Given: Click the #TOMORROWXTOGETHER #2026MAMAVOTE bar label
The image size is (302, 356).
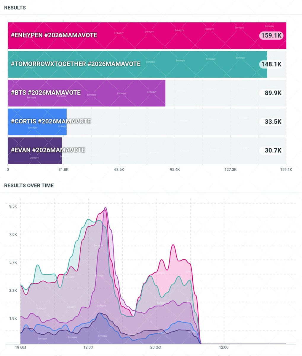Looking at the screenshot, I should click(x=76, y=64).
